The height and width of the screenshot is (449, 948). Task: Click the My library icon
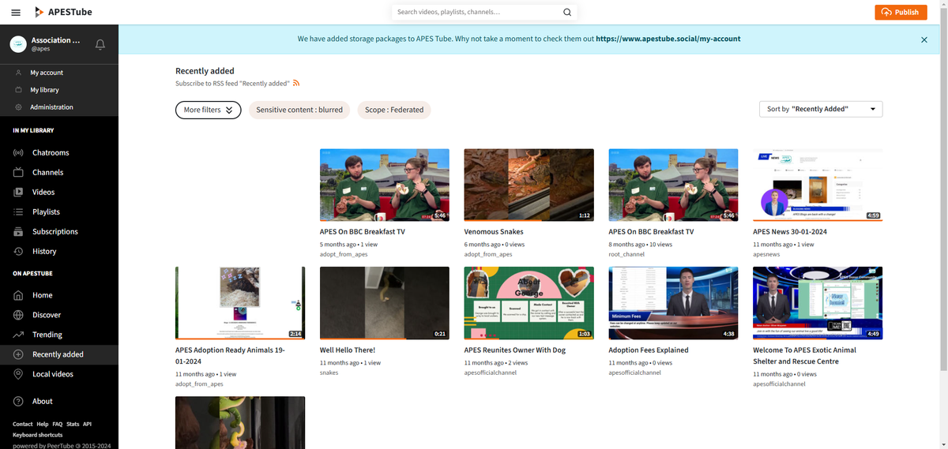[18, 90]
